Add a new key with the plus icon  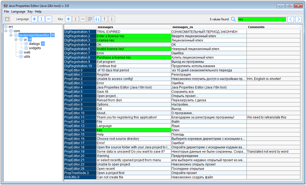point(68,19)
